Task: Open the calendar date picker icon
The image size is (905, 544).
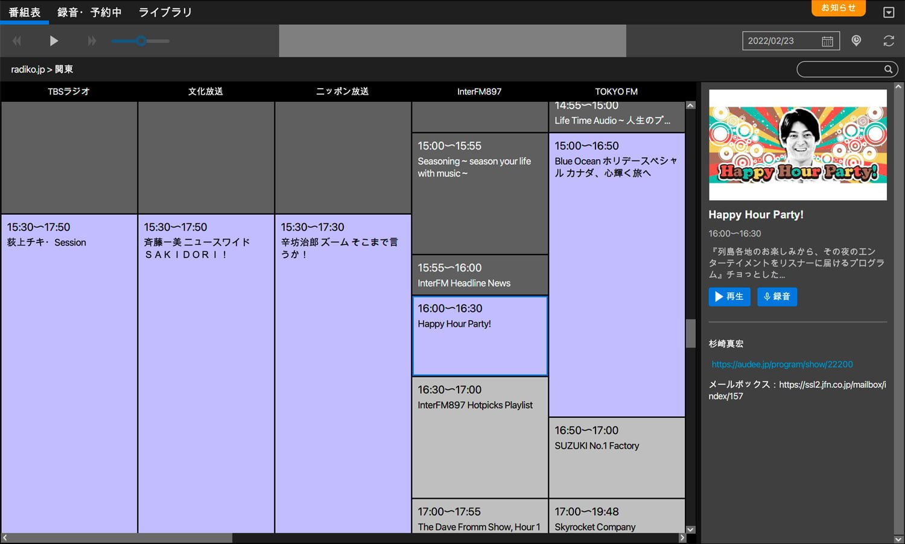Action: 827,41
